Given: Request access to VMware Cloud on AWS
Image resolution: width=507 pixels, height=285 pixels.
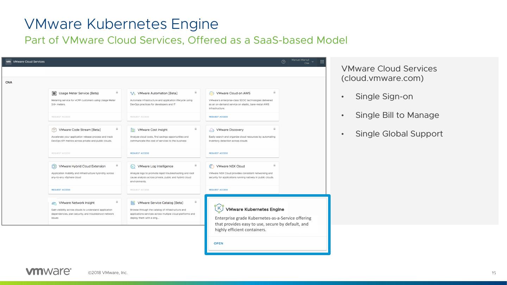Looking at the screenshot, I should (218, 117).
